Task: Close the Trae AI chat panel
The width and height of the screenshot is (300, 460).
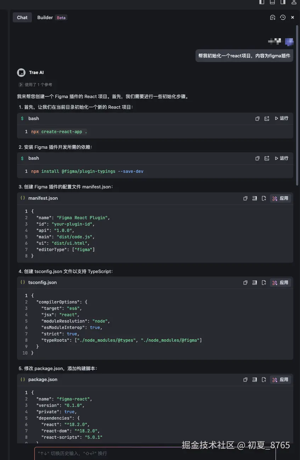Action: point(293,17)
